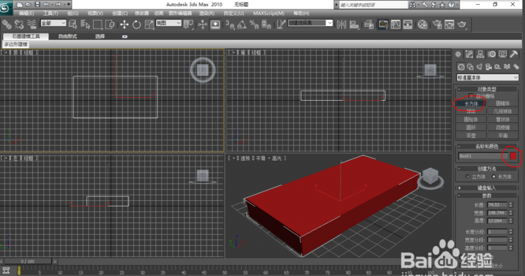Click the 圆锥体 object type button
Screen dimensions: 525x276
coord(502,104)
